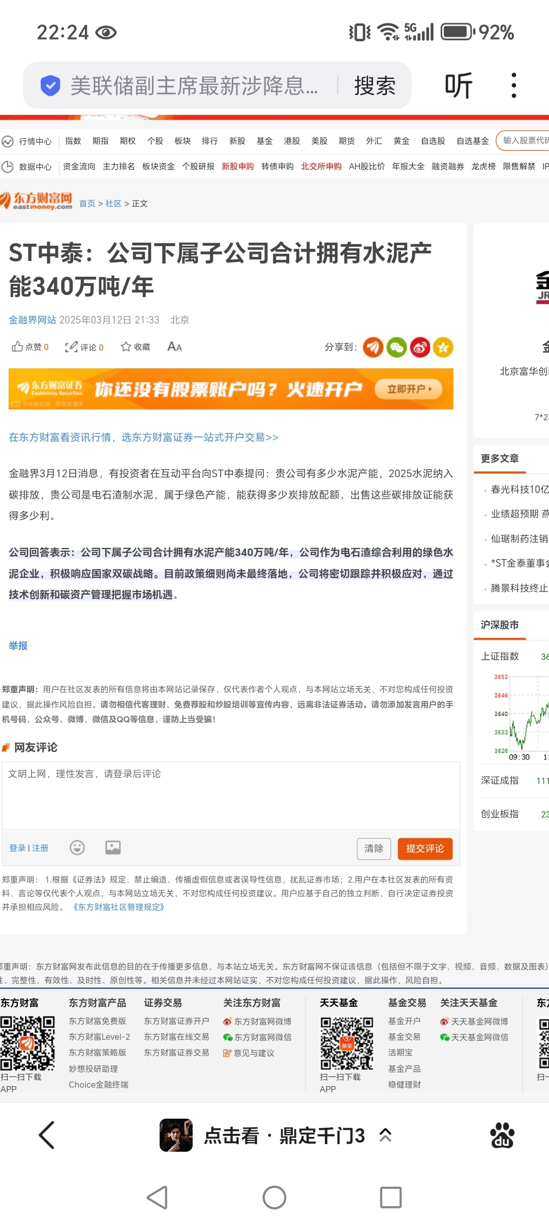The width and height of the screenshot is (549, 1227).
Task: Tap the 东方财富网 logo
Action: click(37, 201)
